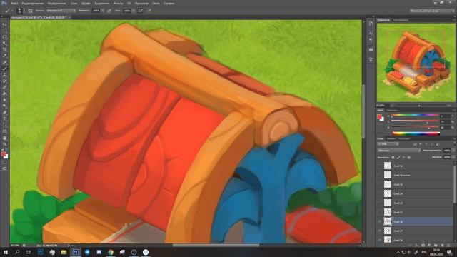457x257 pixels.
Task: Select the Move tool
Action: click(4, 24)
